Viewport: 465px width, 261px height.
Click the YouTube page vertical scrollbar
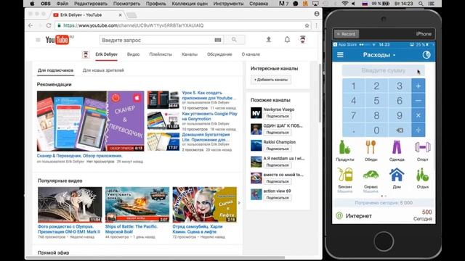(x=320, y=93)
